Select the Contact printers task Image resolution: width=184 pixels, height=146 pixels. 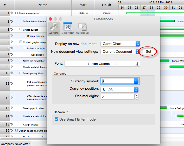click(x=35, y=36)
